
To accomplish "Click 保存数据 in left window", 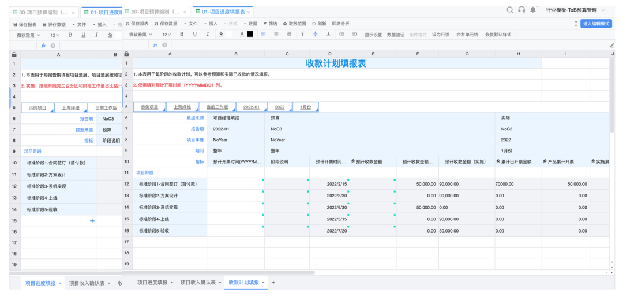I will point(54,24).
